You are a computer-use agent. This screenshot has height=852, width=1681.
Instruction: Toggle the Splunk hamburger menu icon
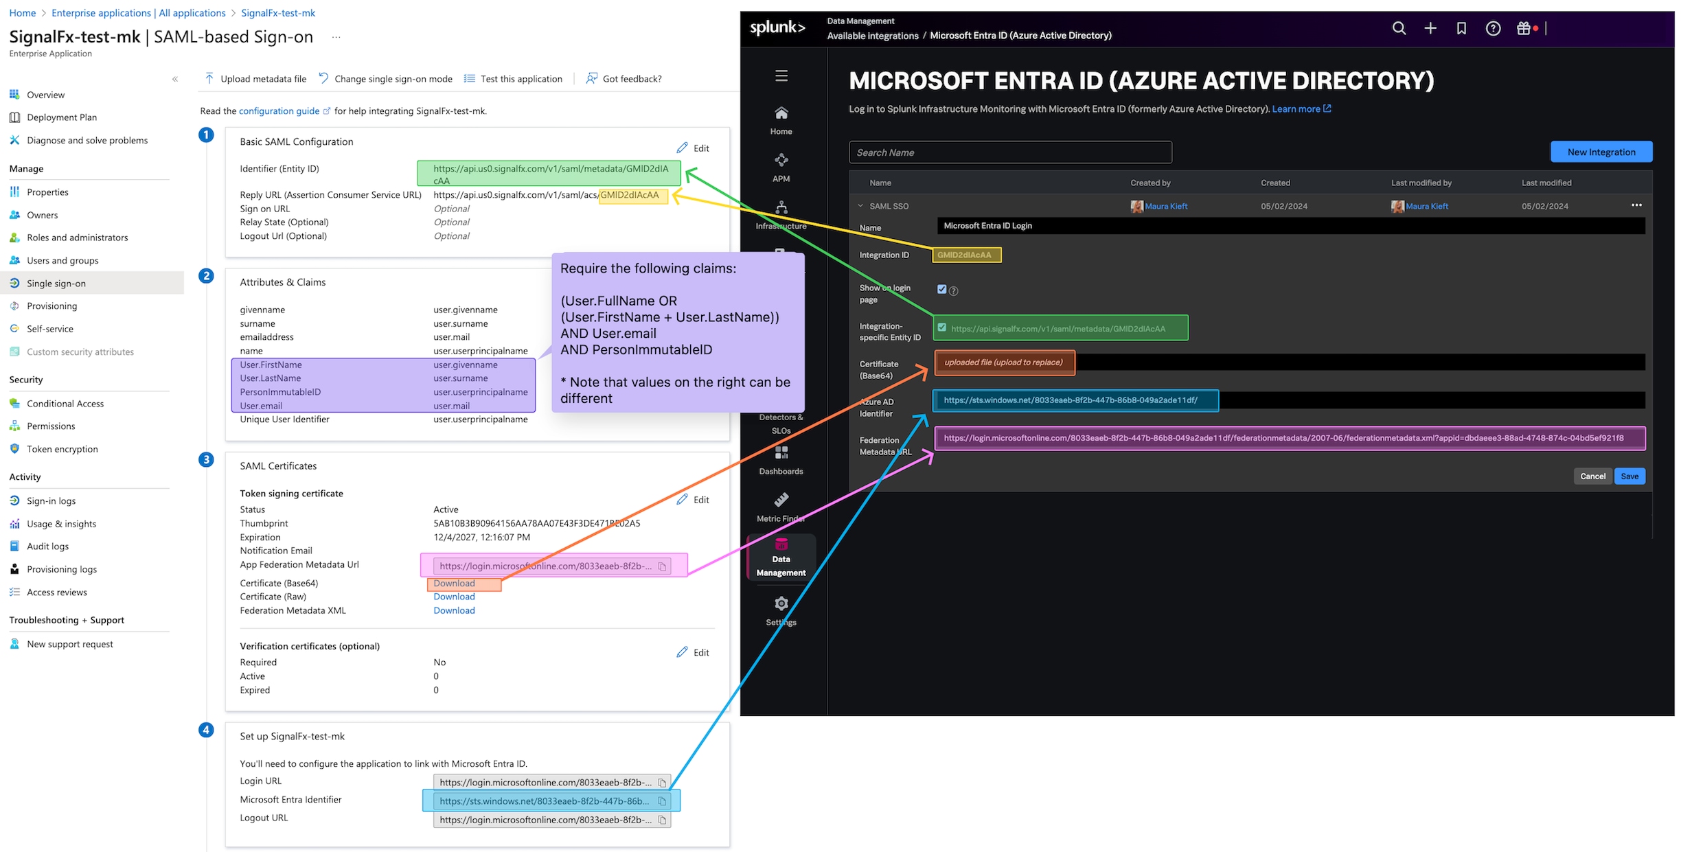[781, 76]
